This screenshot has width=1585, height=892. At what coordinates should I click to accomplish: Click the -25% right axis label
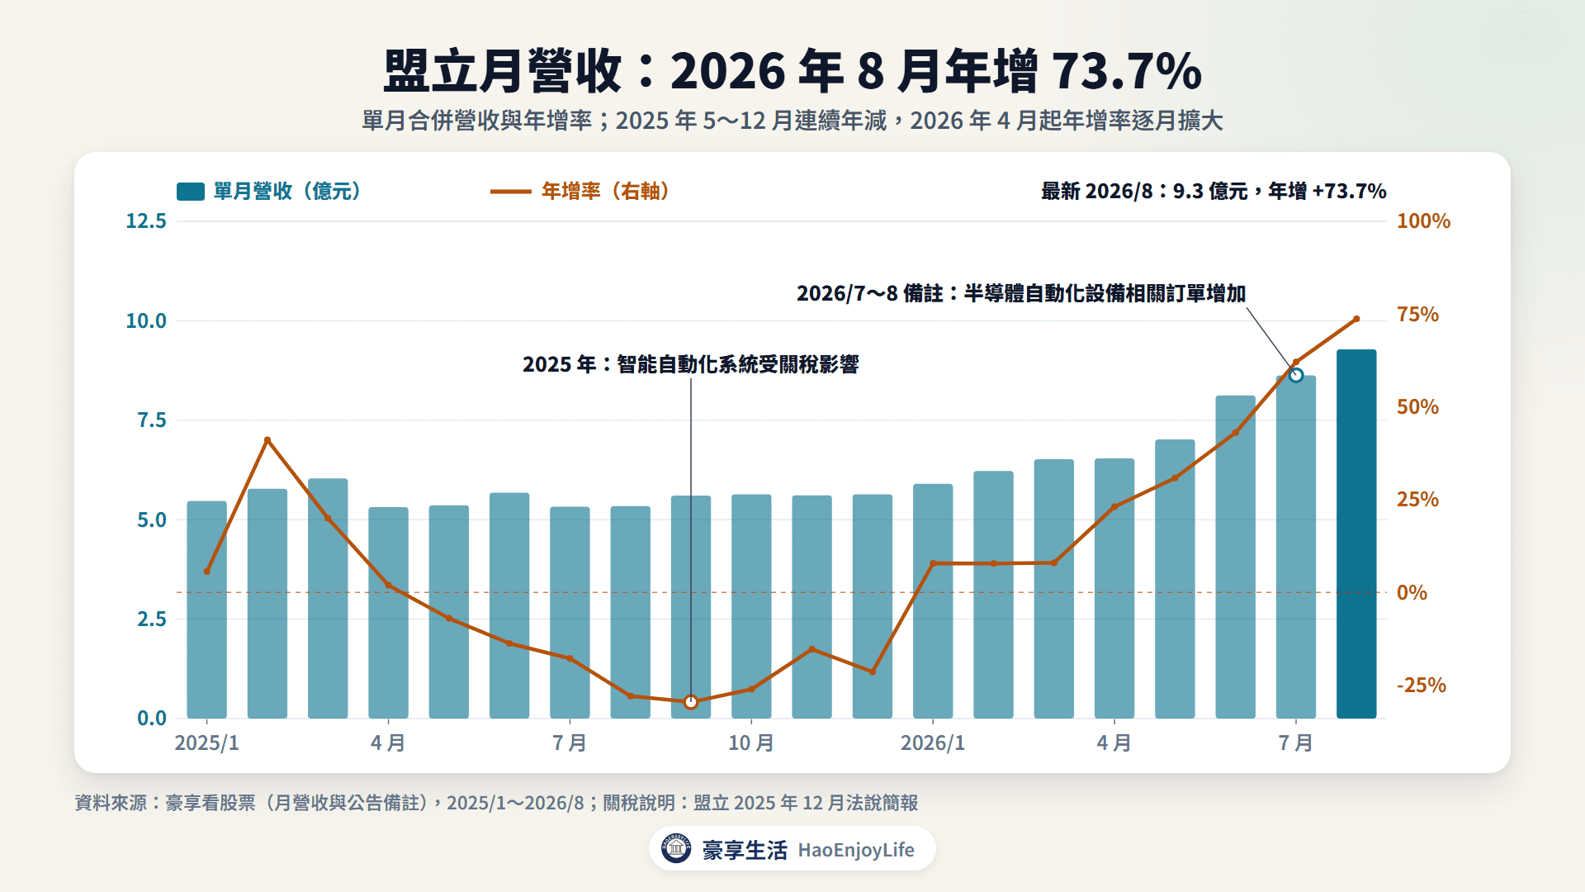pyautogui.click(x=1421, y=686)
